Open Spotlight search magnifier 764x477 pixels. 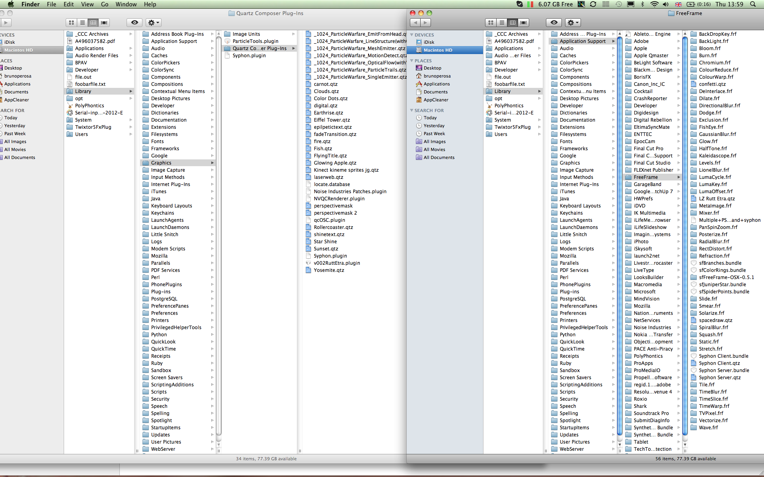[753, 4]
